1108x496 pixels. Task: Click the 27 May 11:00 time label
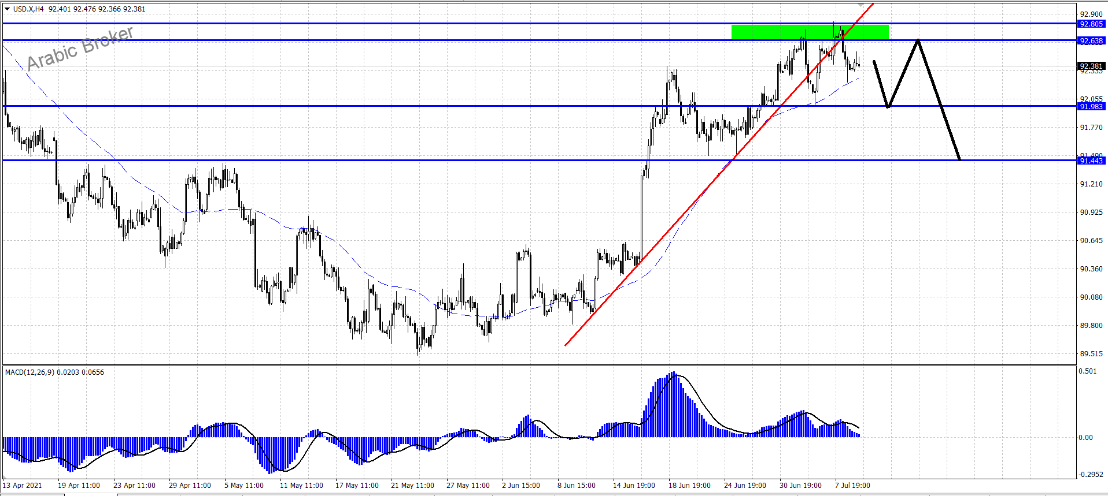click(468, 486)
